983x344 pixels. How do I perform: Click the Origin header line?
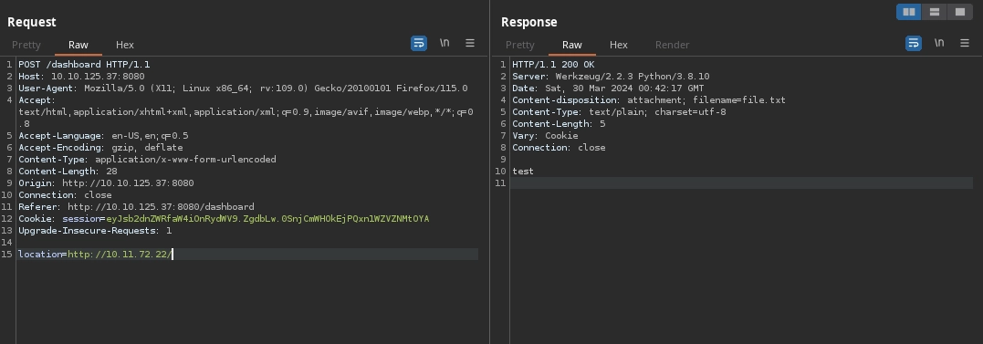(106, 183)
